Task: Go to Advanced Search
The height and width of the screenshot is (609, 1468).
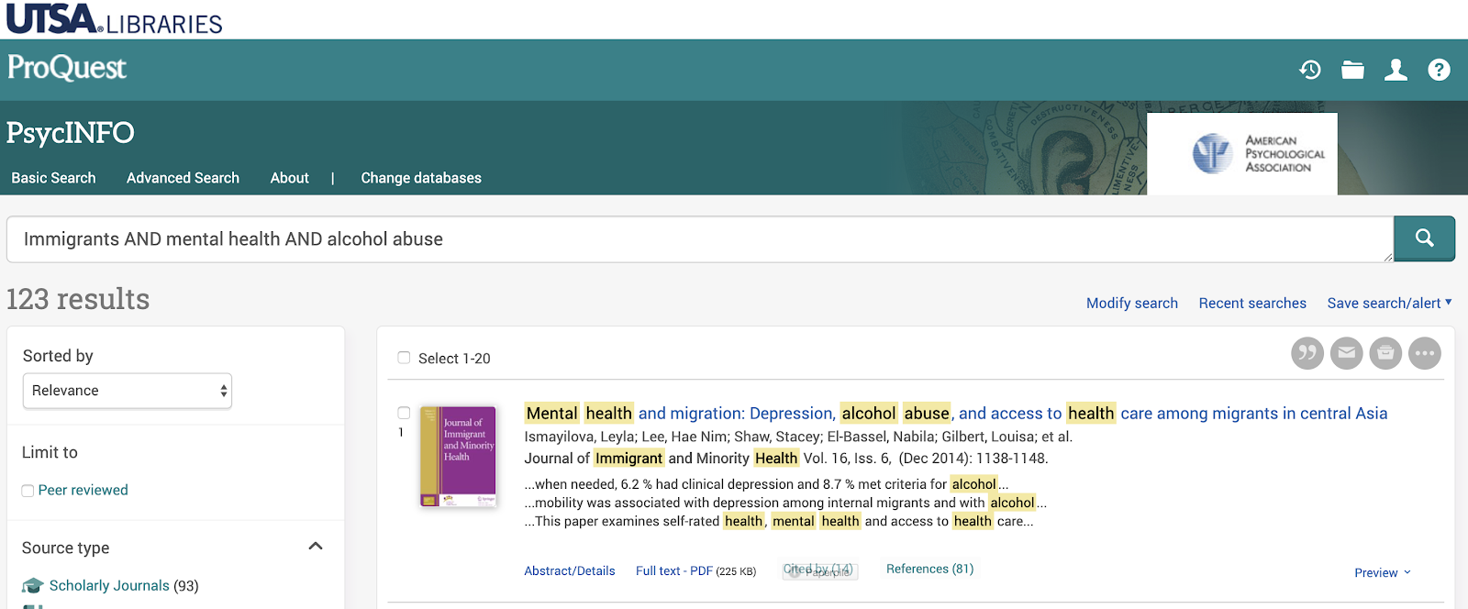Action: (183, 178)
